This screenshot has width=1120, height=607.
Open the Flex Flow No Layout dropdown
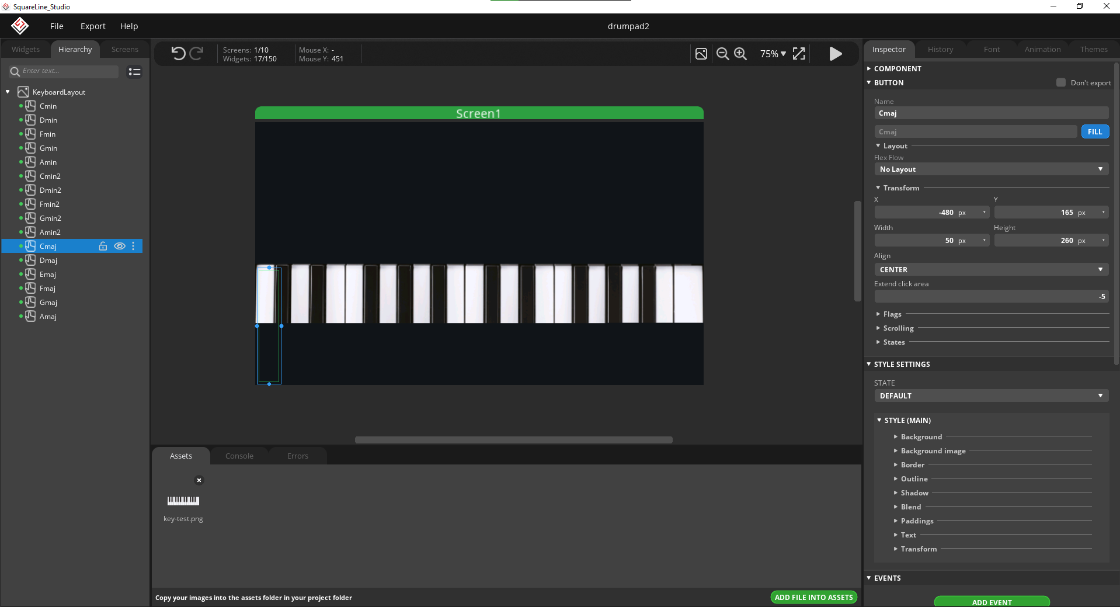(991, 169)
